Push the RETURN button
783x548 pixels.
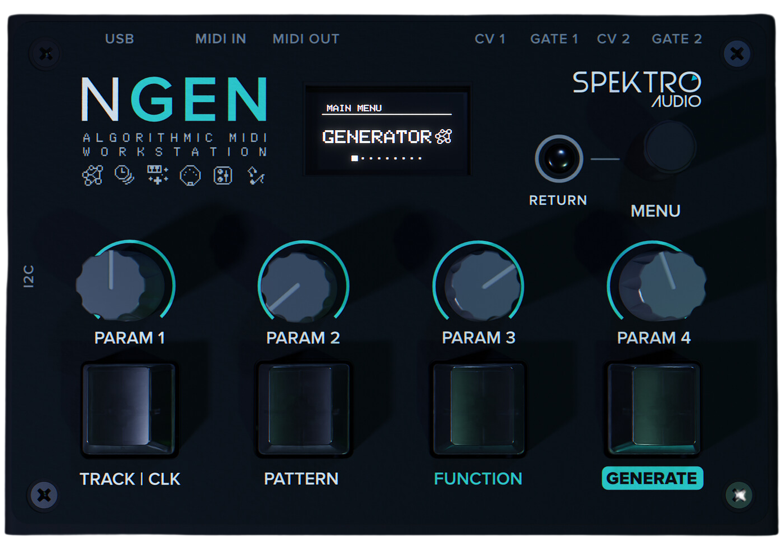(x=559, y=158)
